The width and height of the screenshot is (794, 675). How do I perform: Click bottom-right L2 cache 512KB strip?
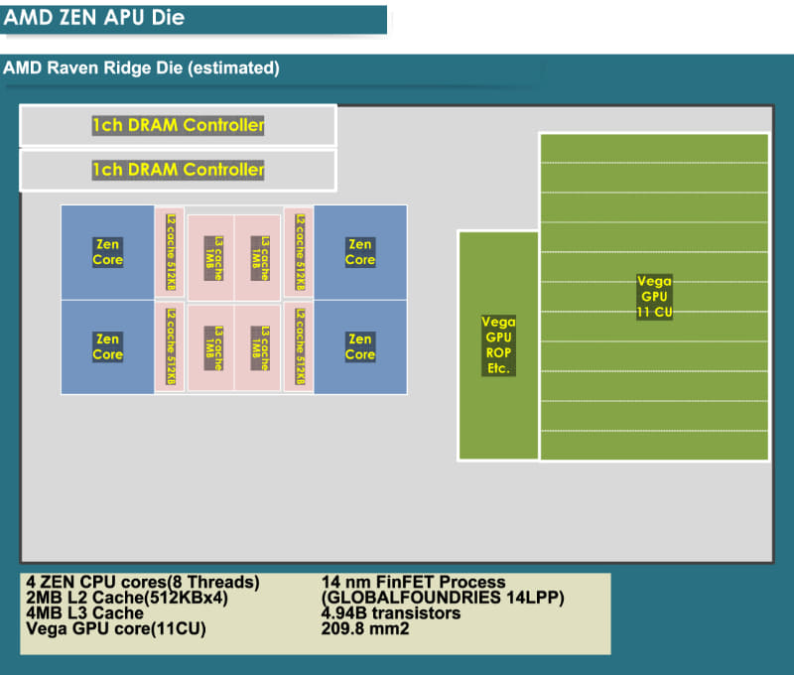tap(300, 346)
